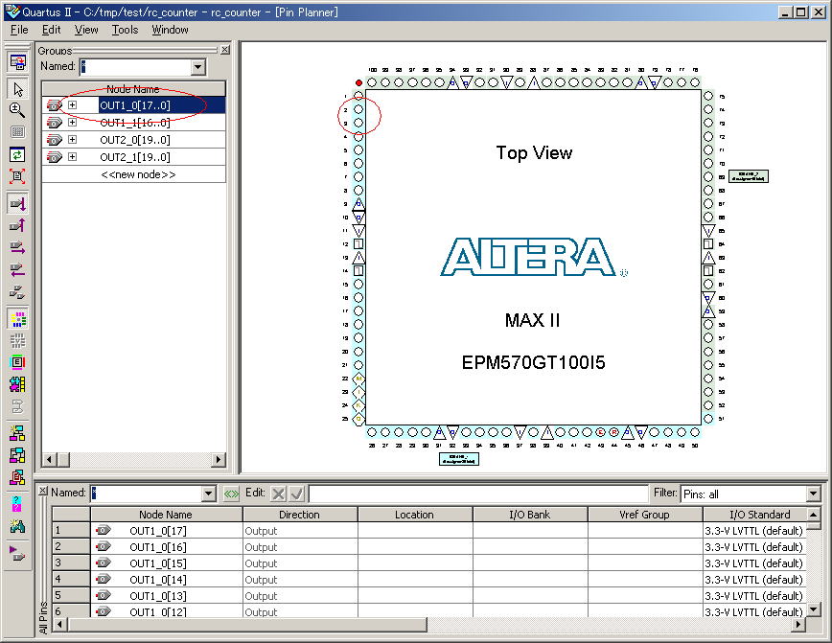Expand the OUT2_0[19..0] group
832x643 pixels.
tap(72, 140)
